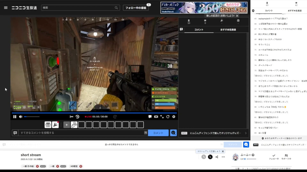This screenshot has height=172, width=307.
Task: Toggle the サポート中 supporter status
Action: tap(286, 157)
